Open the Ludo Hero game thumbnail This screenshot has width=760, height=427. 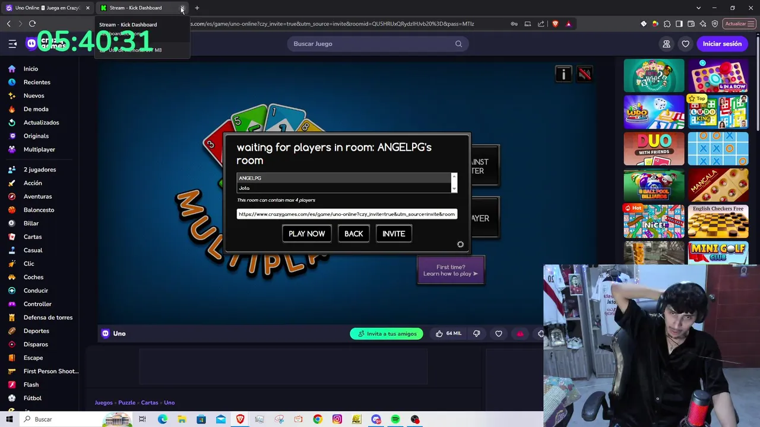click(654, 112)
